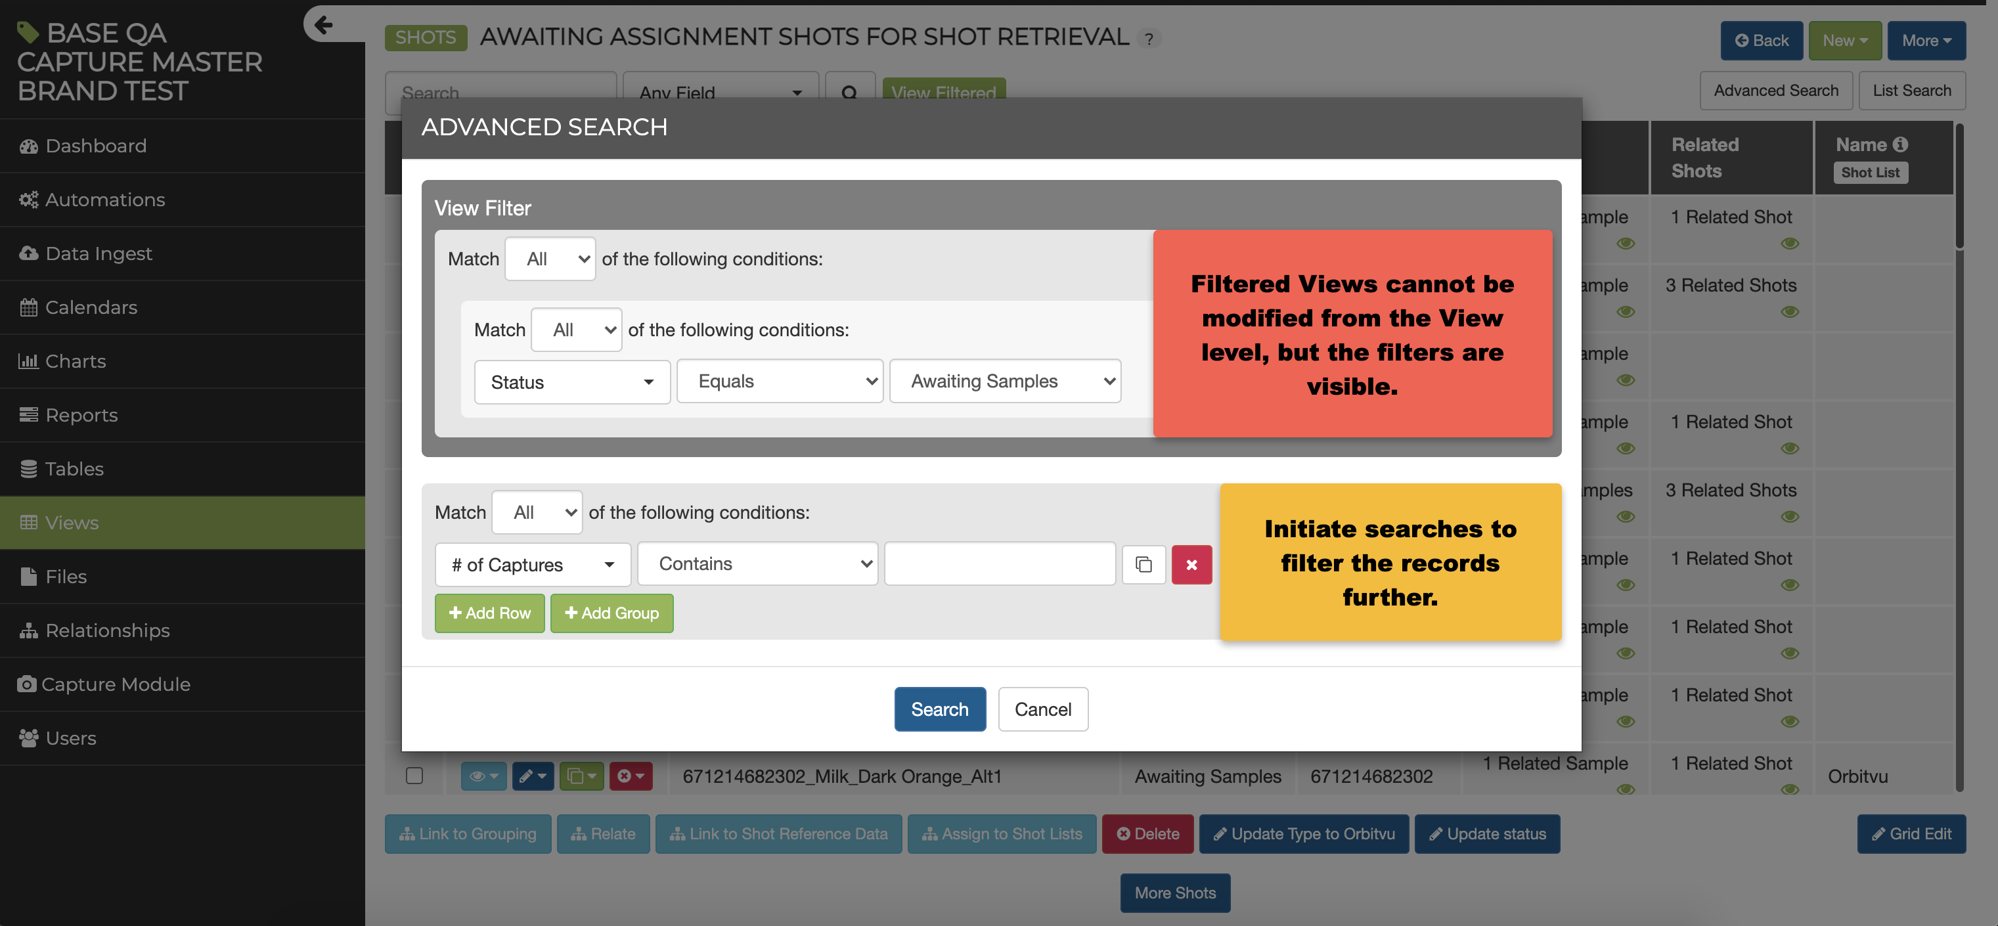This screenshot has height=926, width=1998.
Task: Collapse sidebar with back arrow icon
Action: coord(323,25)
